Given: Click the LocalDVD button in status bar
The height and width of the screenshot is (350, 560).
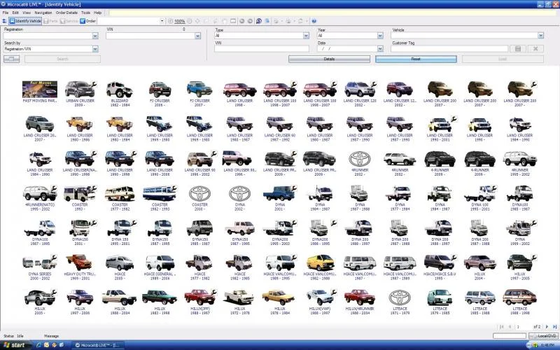Looking at the screenshot, I should pos(544,336).
